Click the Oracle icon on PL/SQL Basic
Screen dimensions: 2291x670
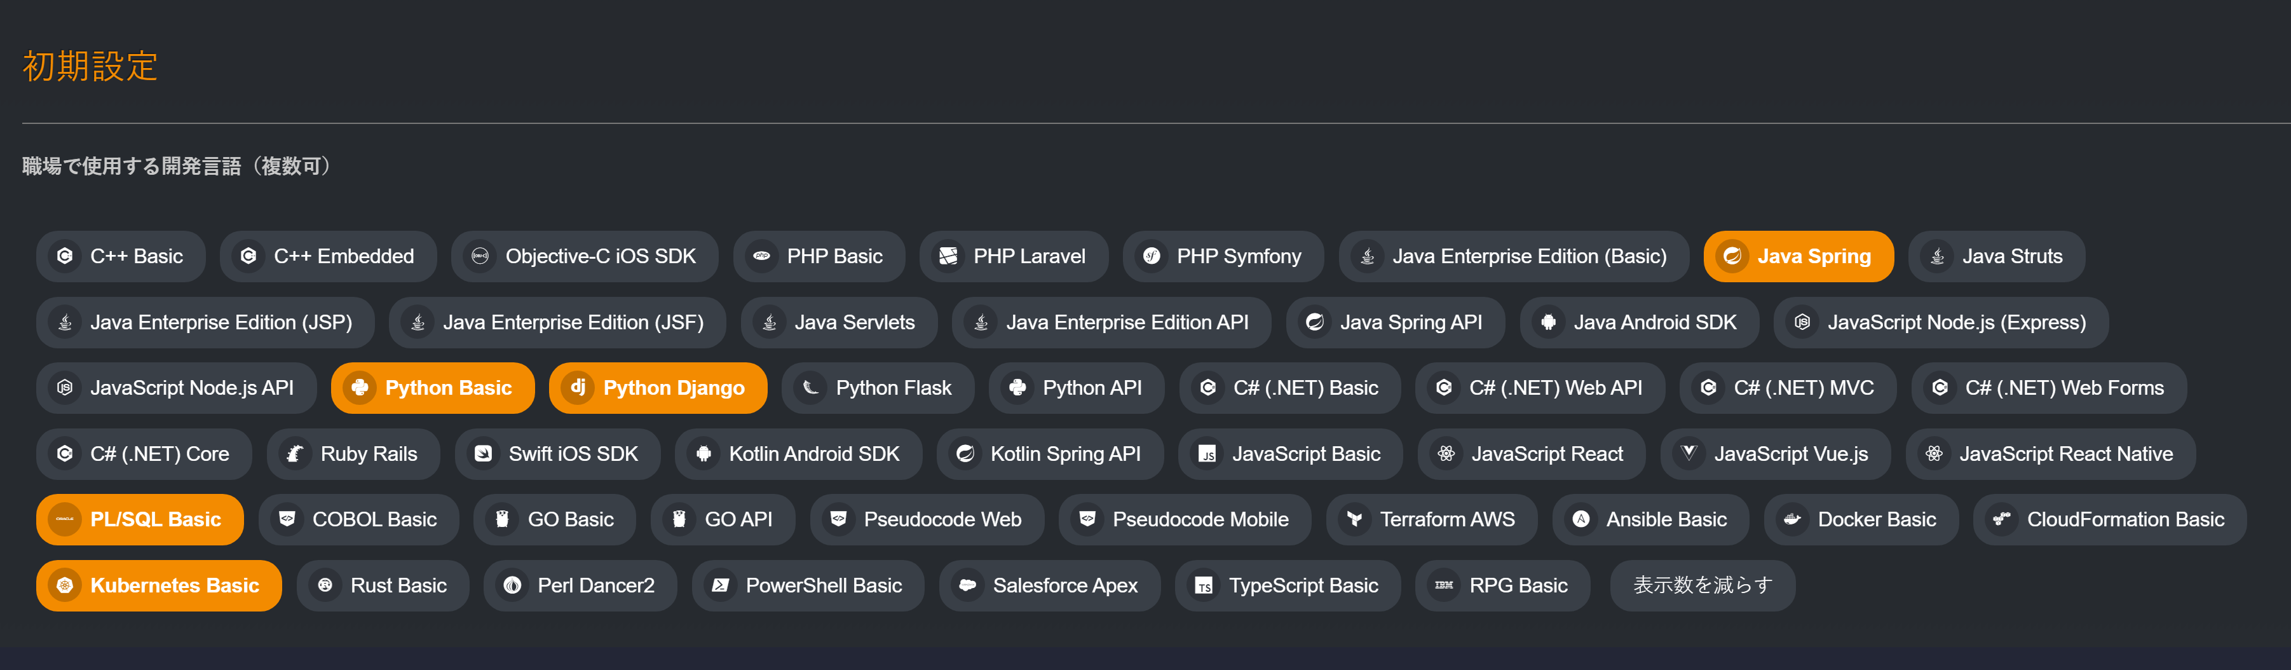(64, 519)
